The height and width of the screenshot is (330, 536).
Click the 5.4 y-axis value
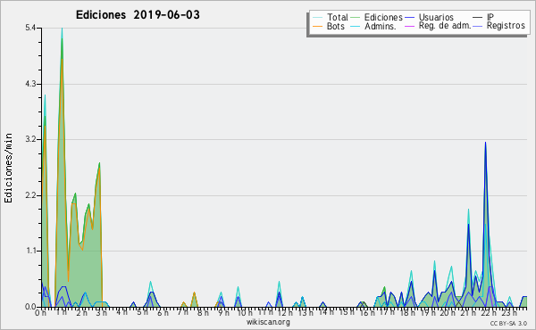click(30, 28)
